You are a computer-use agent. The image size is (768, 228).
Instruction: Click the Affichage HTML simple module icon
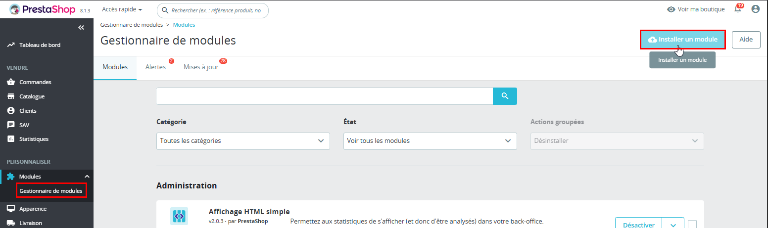coord(179,216)
